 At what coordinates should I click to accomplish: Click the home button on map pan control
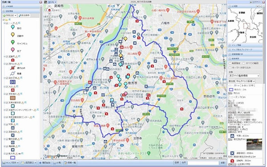49,10
